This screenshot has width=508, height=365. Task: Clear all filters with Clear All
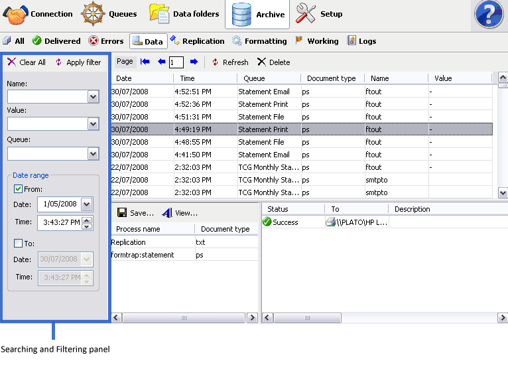coord(27,62)
